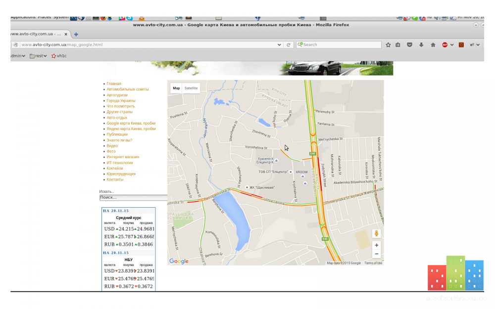This screenshot has height=309, width=495.
Task: Click the USD buy rate 24.215
Action: tap(126, 229)
